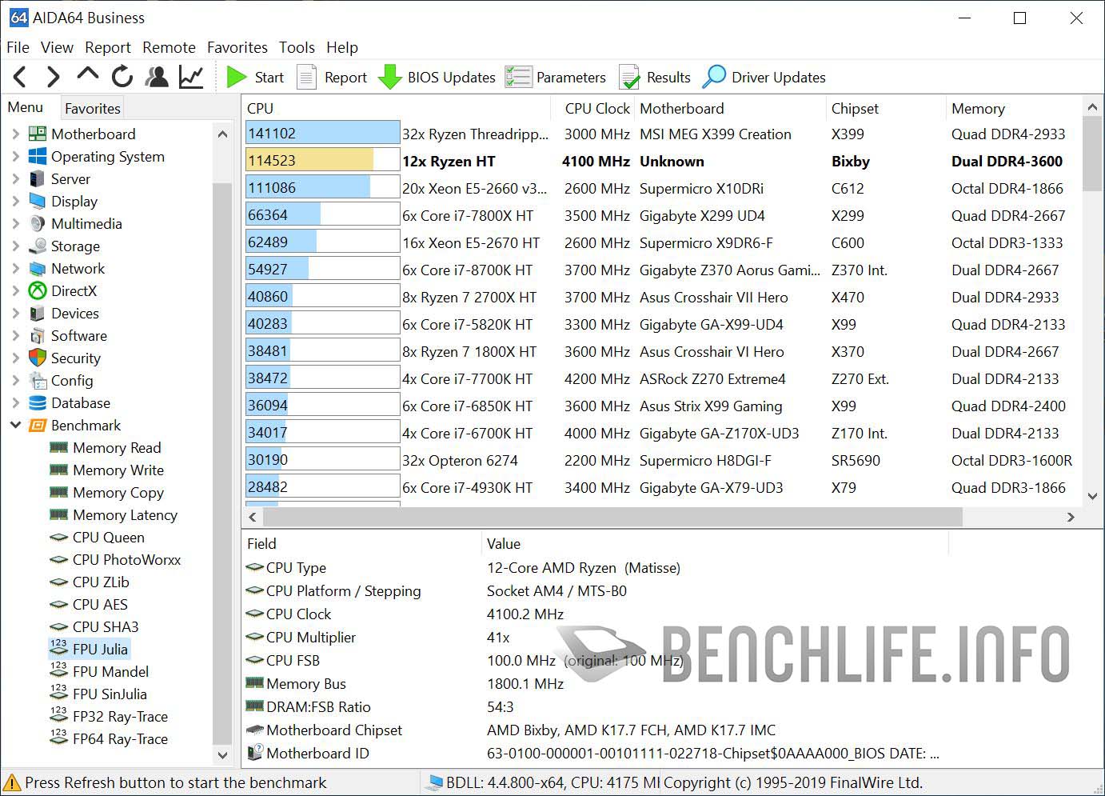1105x796 pixels.
Task: Open the Tools menu
Action: [x=297, y=47]
